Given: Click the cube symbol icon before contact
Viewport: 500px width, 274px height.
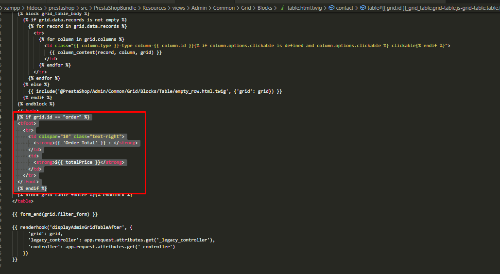Looking at the screenshot, I should 331,8.
